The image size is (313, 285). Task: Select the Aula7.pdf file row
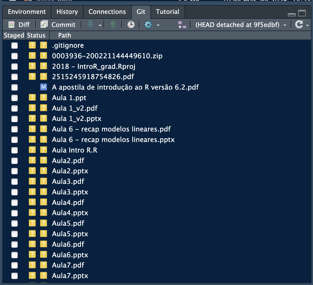[x=157, y=265]
